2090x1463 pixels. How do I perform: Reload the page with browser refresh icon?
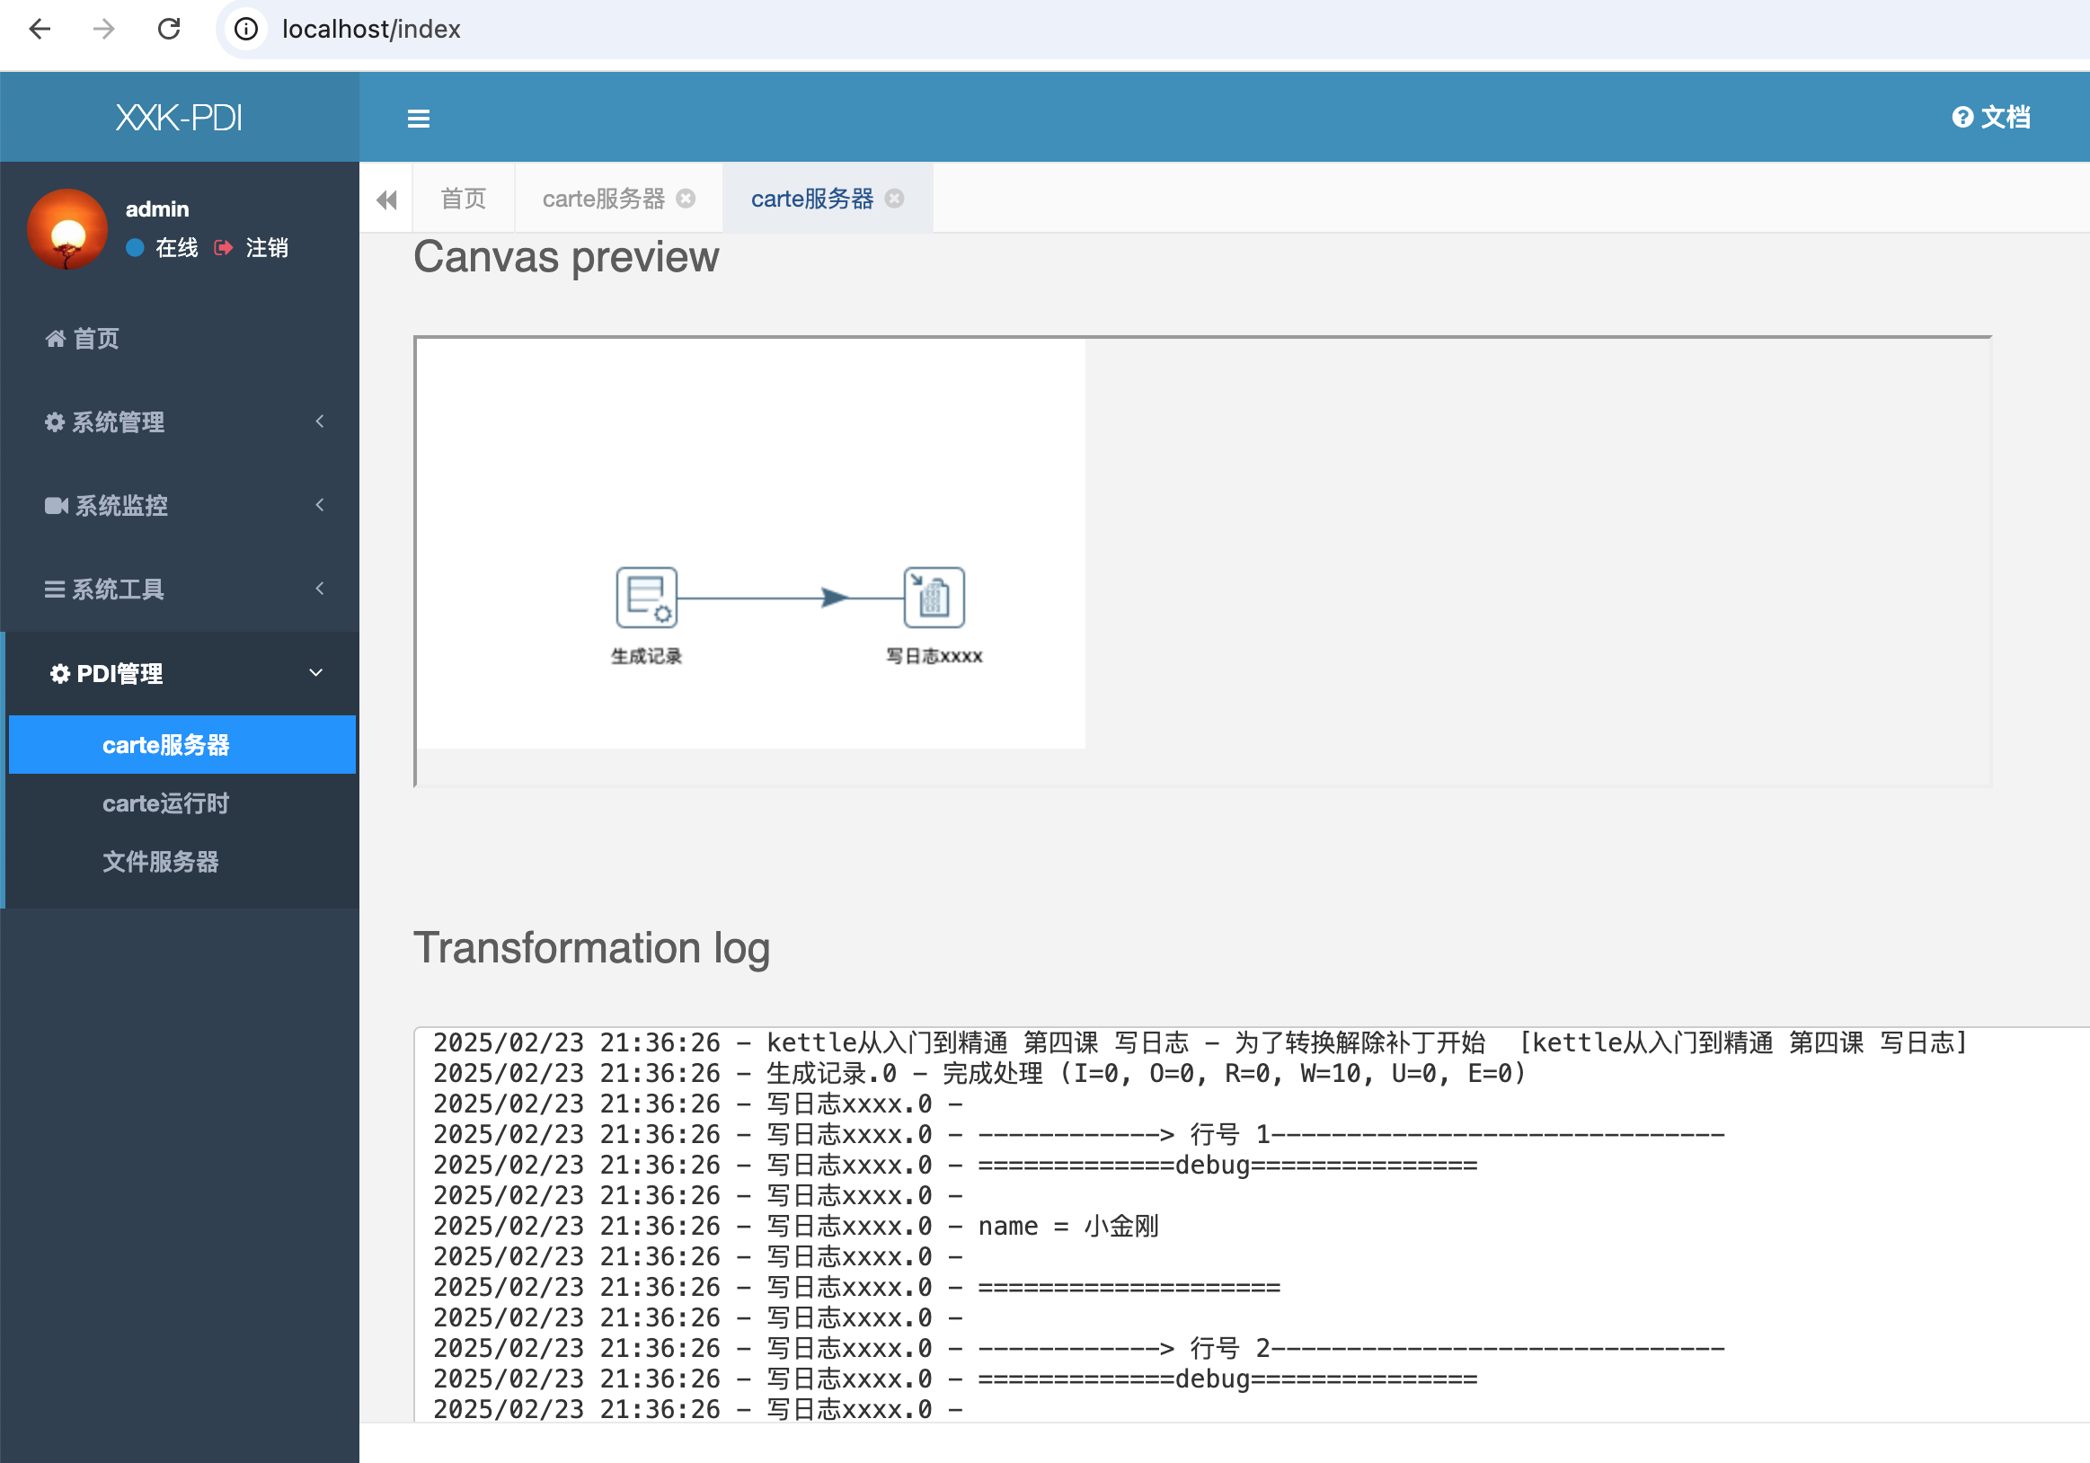tap(169, 29)
